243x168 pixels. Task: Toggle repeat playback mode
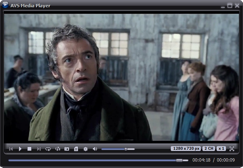(48, 149)
